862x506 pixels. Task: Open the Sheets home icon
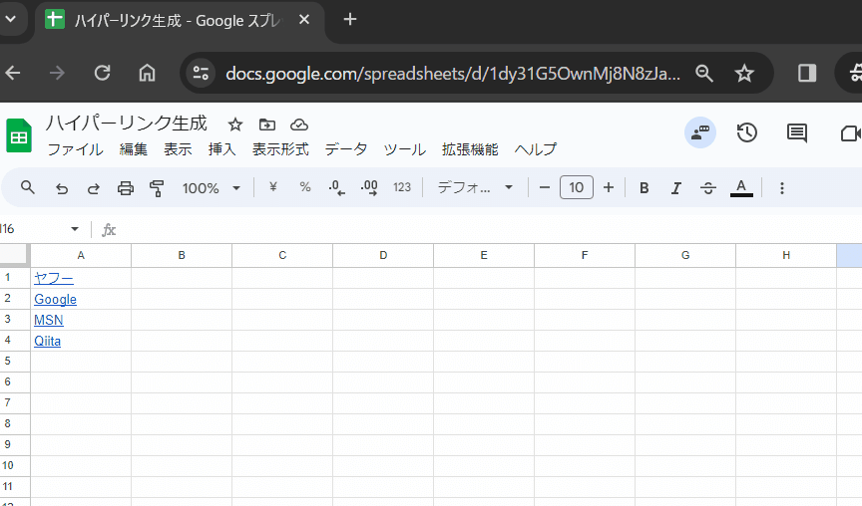19,135
